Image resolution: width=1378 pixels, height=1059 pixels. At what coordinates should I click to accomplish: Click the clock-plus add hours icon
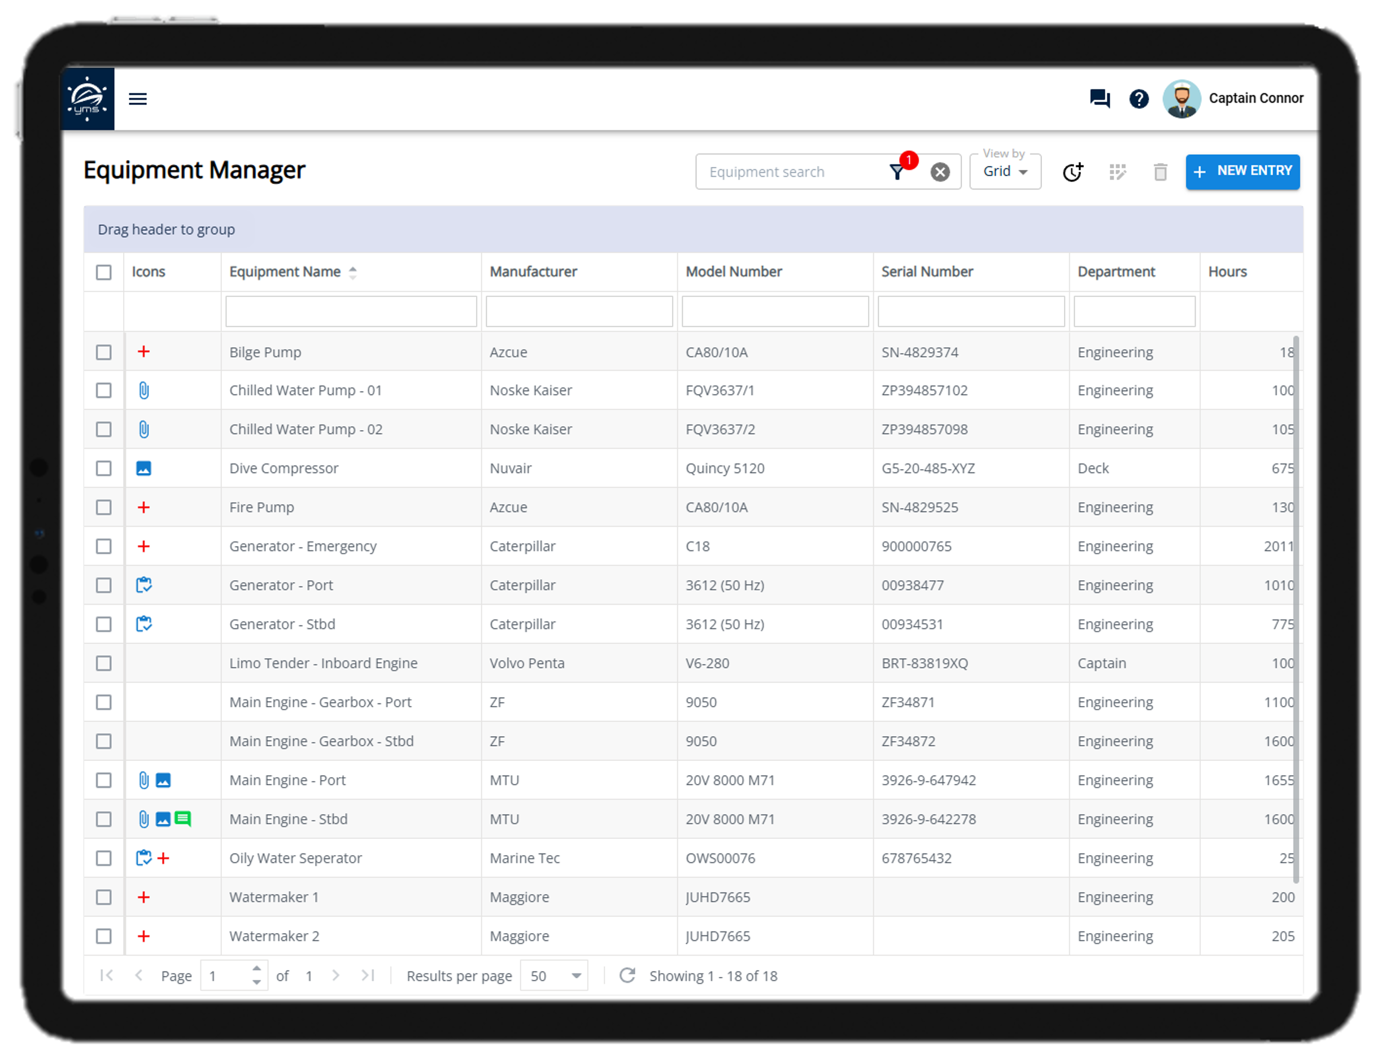(x=1072, y=172)
